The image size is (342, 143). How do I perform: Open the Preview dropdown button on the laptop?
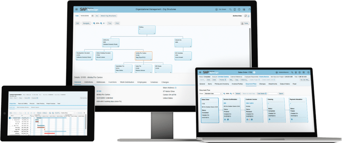[223, 80]
